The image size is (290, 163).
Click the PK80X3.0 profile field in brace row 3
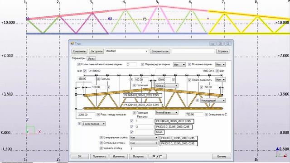[174, 127]
